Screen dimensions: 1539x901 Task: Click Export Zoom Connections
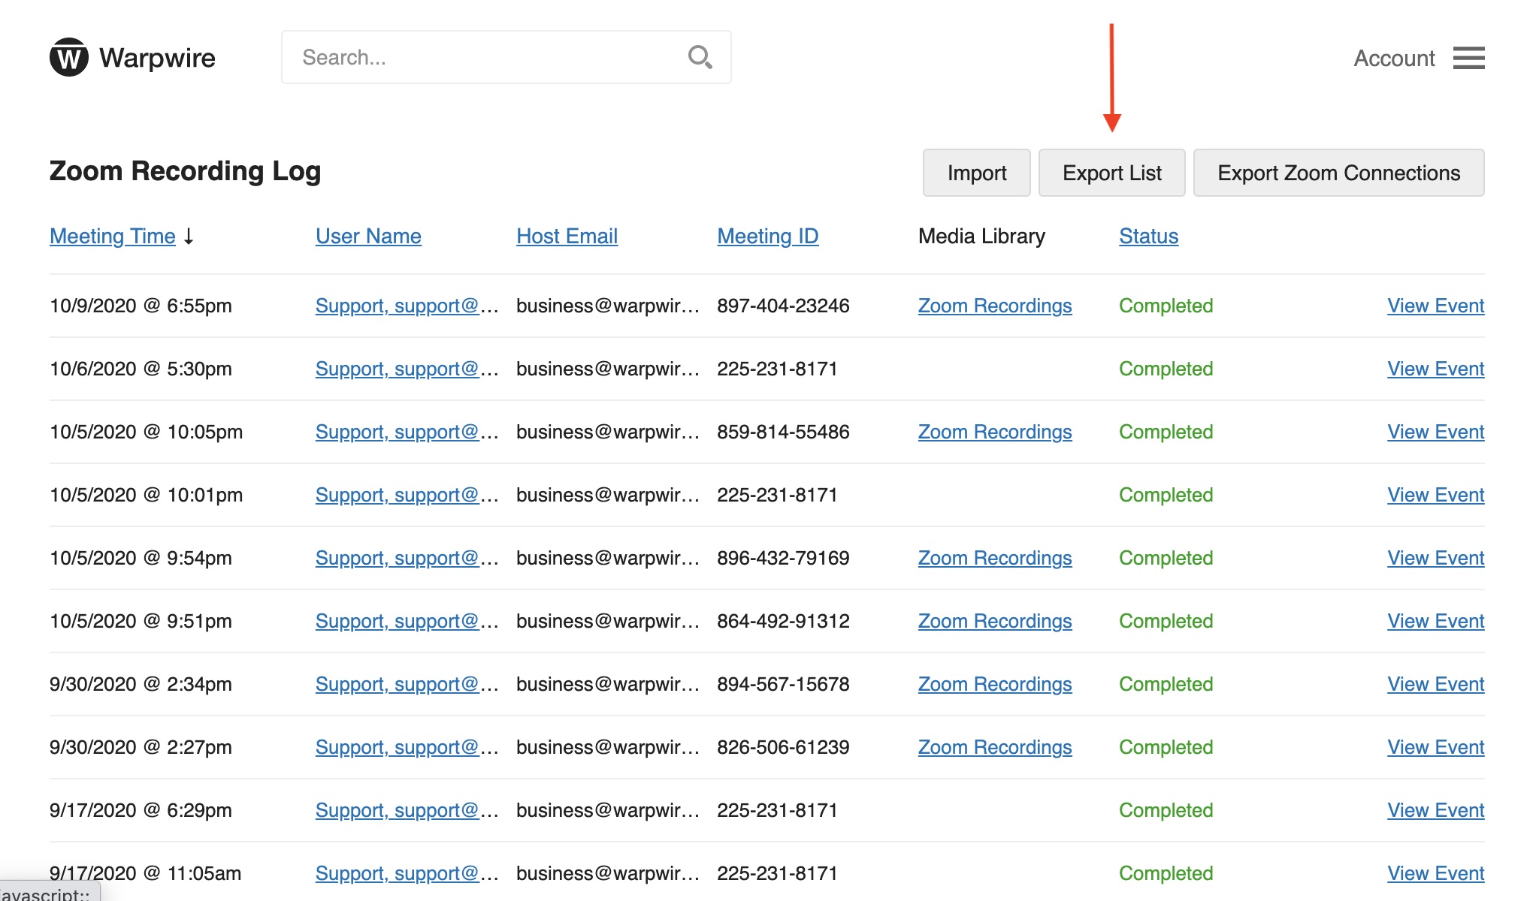click(1339, 173)
